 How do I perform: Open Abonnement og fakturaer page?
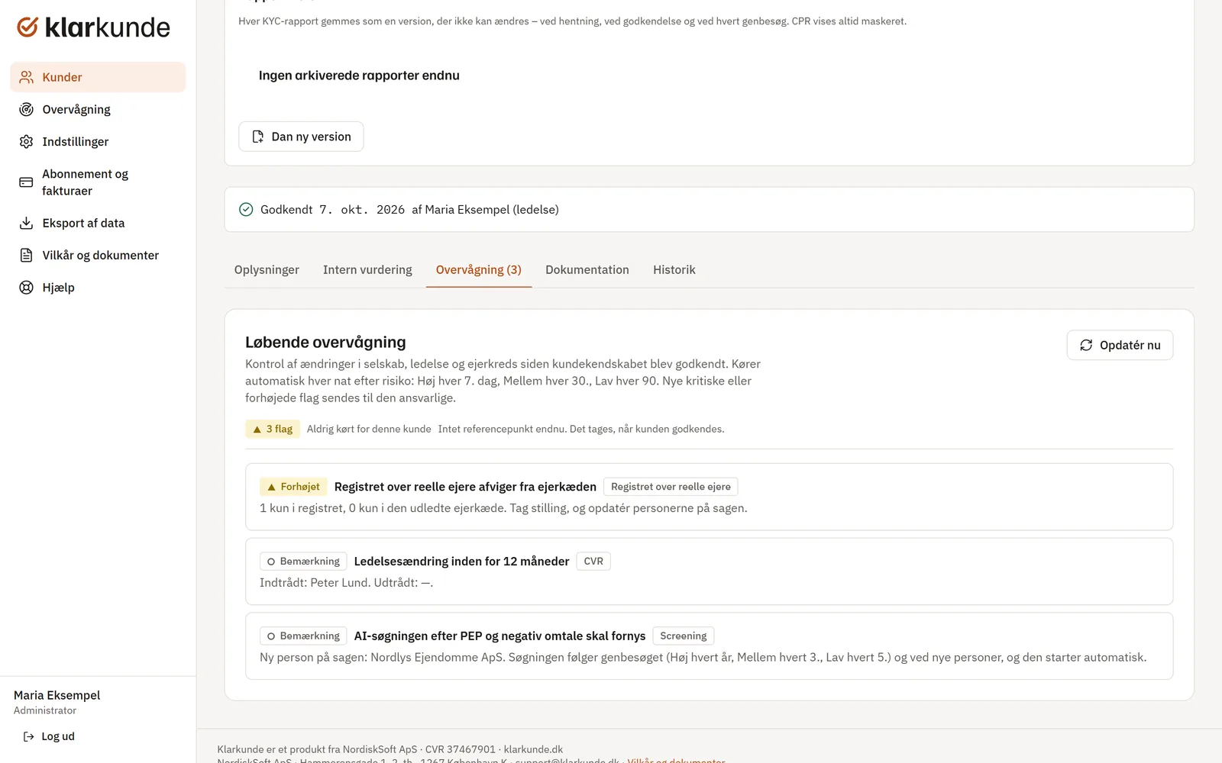[x=98, y=182]
